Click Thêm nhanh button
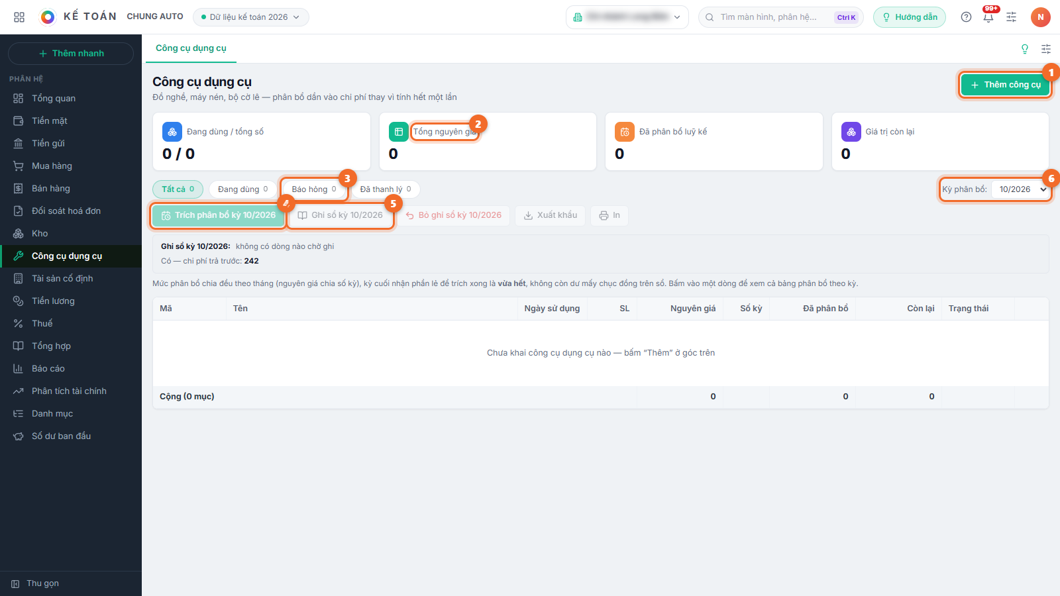The image size is (1060, 596). pyautogui.click(x=71, y=54)
